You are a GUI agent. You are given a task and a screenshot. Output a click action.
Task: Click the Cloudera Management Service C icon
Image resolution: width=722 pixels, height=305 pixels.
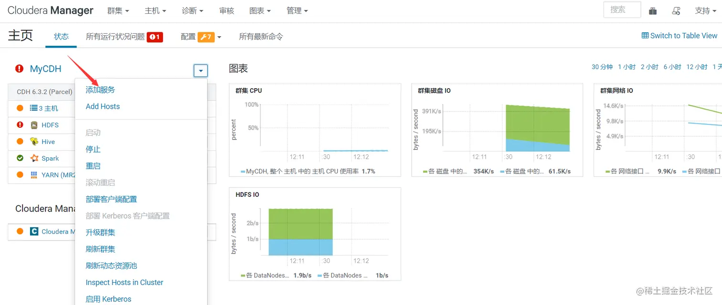point(34,232)
